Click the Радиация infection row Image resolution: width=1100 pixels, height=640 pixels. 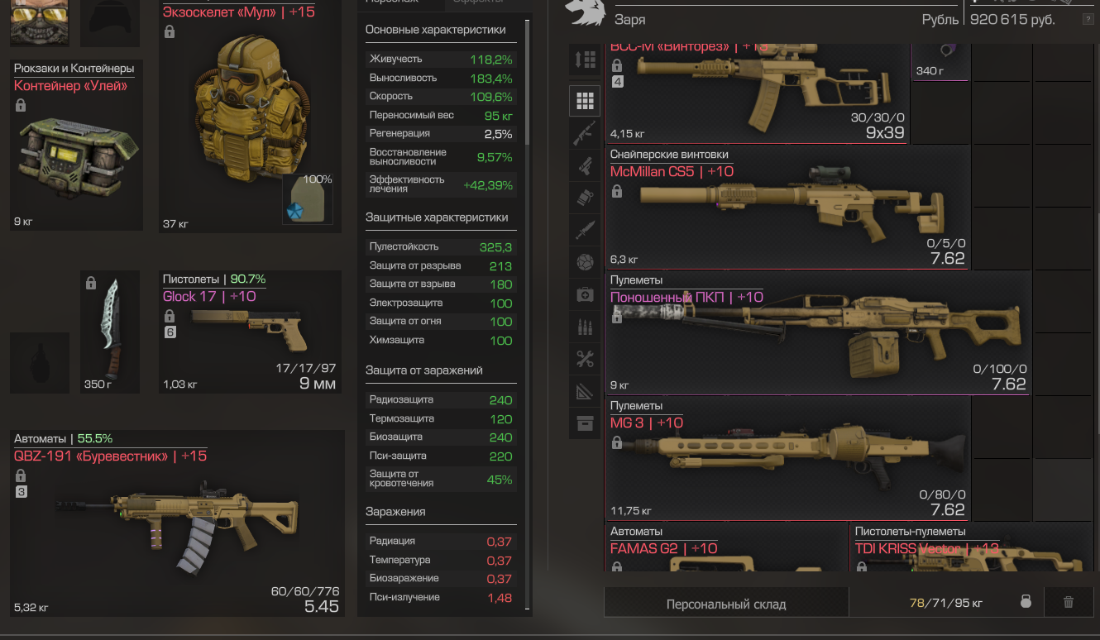tap(441, 541)
